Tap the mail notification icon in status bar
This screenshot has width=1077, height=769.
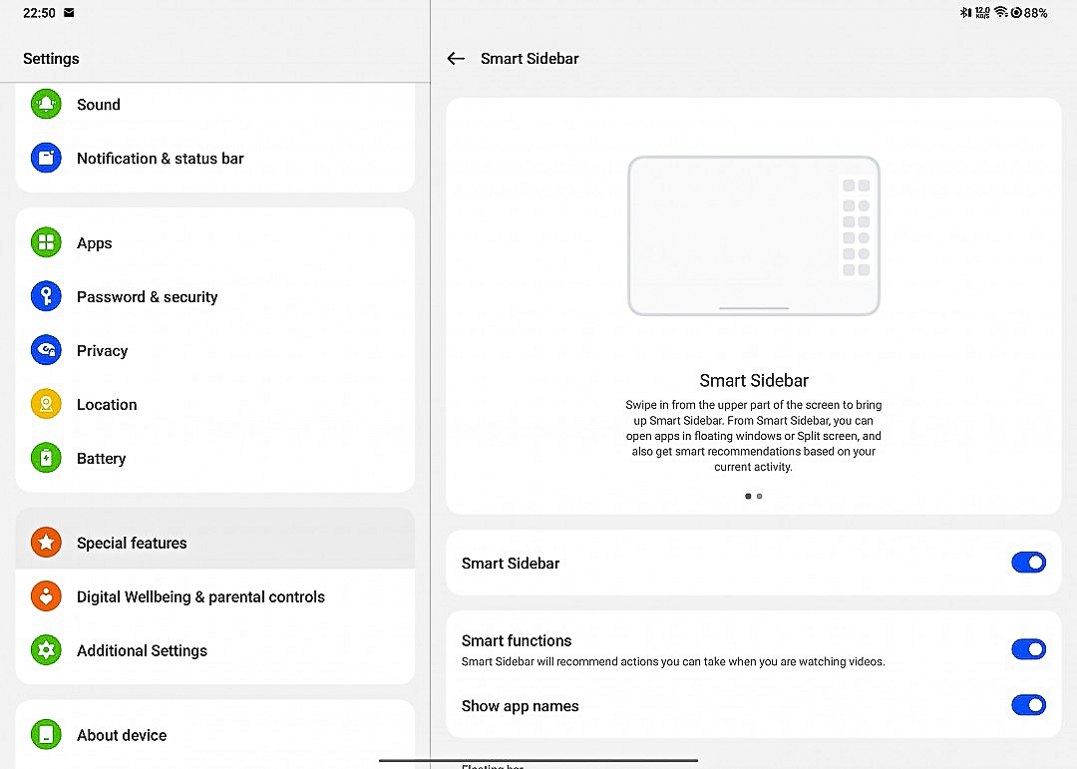[x=69, y=12]
